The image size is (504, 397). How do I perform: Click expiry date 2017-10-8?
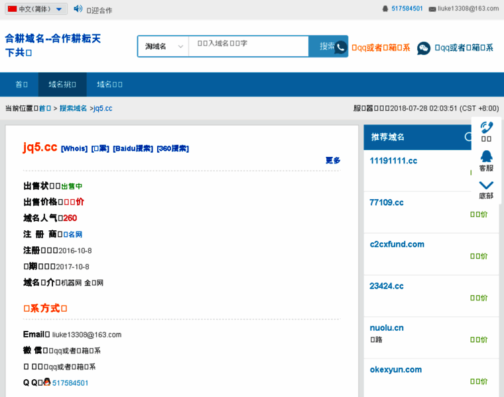click(x=73, y=267)
